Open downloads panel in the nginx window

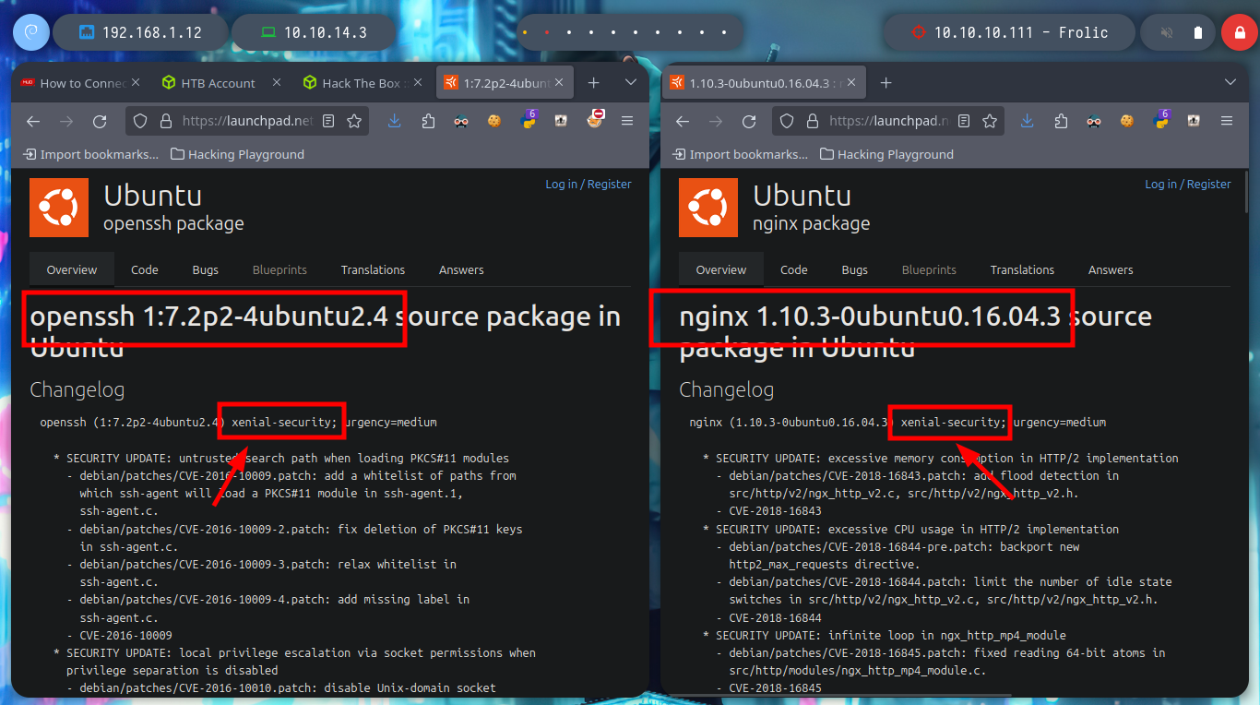pyautogui.click(x=1028, y=121)
